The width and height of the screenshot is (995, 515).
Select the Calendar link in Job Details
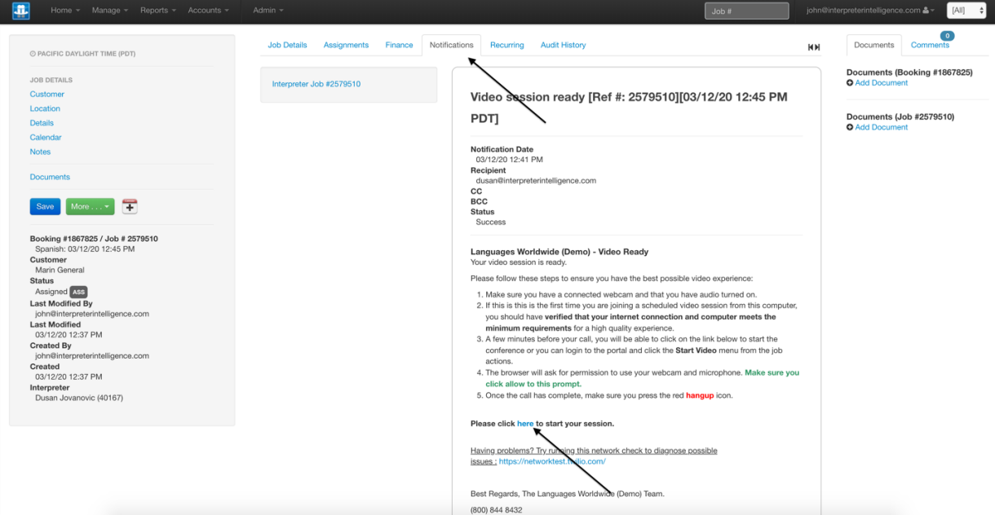pyautogui.click(x=45, y=137)
